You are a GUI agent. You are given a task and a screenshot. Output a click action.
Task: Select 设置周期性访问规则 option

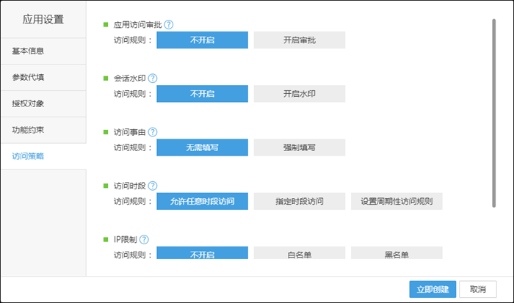tap(397, 201)
